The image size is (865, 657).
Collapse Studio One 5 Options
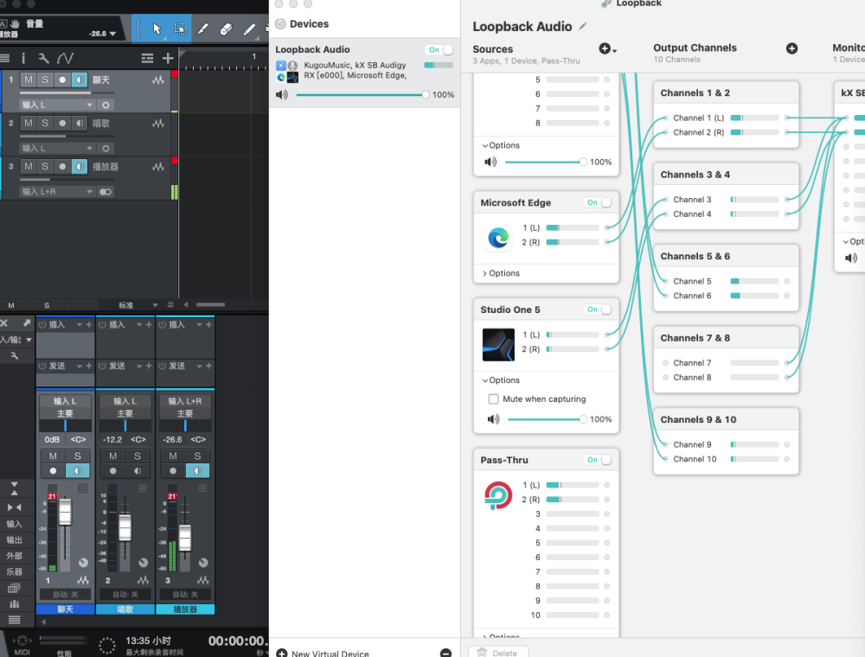point(501,380)
